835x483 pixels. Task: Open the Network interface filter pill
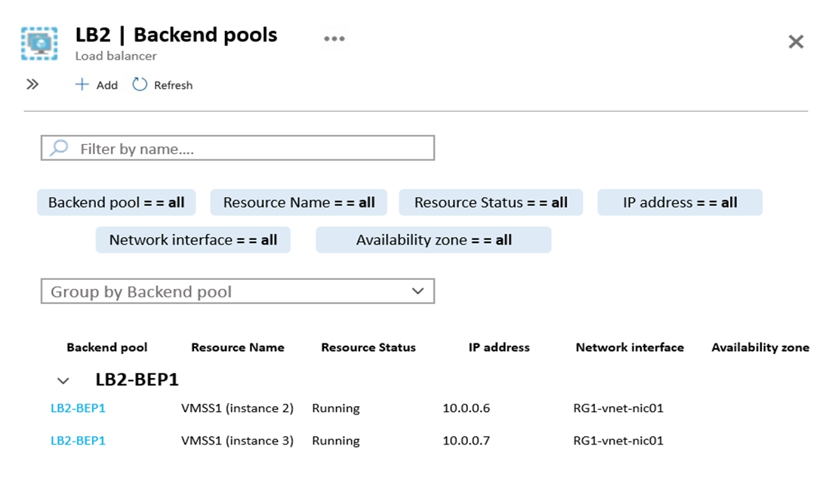pyautogui.click(x=193, y=240)
